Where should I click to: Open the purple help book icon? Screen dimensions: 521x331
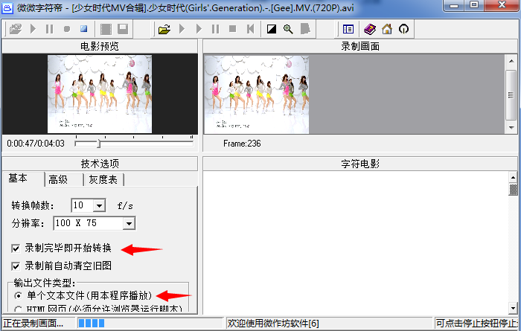pos(370,29)
